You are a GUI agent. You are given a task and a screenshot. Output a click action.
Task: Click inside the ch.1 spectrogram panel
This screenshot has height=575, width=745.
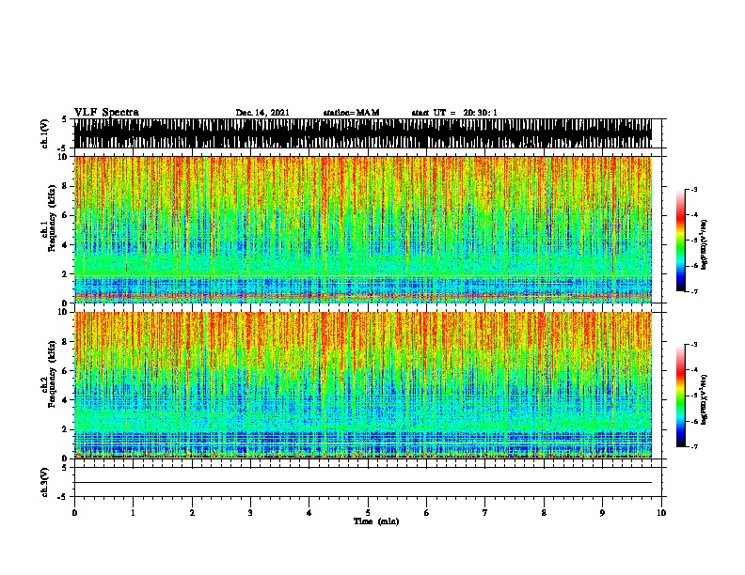pyautogui.click(x=363, y=229)
